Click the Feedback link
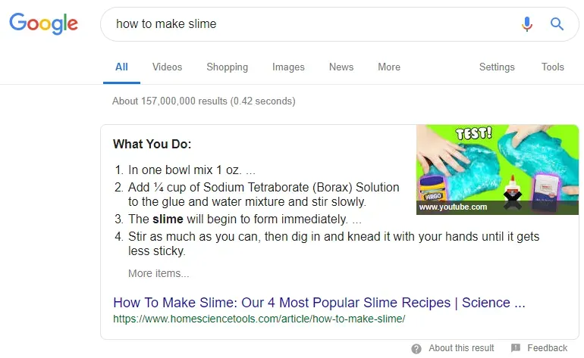584x358 pixels. pyautogui.click(x=547, y=348)
